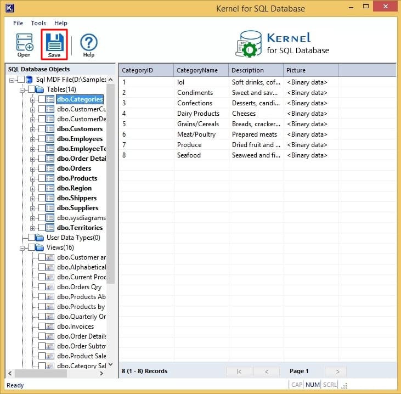Click the dbo.Territories table icon

50,228
